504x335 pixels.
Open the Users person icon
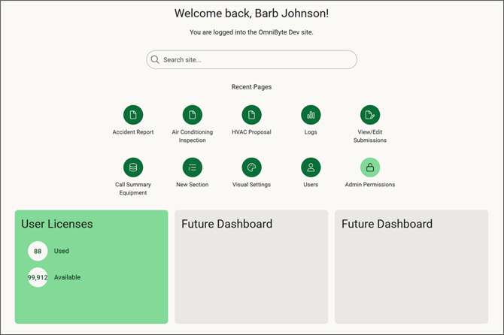point(311,167)
